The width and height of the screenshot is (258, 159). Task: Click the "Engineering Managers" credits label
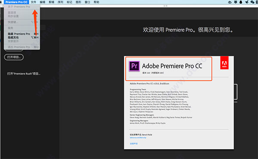point(139,121)
